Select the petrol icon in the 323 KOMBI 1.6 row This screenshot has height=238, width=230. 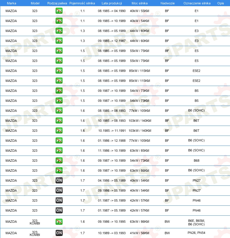[59, 222]
